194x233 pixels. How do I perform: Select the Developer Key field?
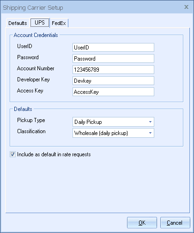113,81
